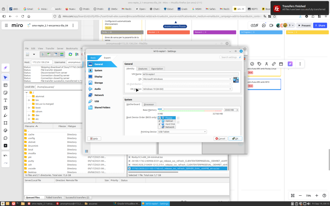This screenshot has height=206, width=330.
Task: Click FileZilla's refresh file list icon
Action: point(70,54)
